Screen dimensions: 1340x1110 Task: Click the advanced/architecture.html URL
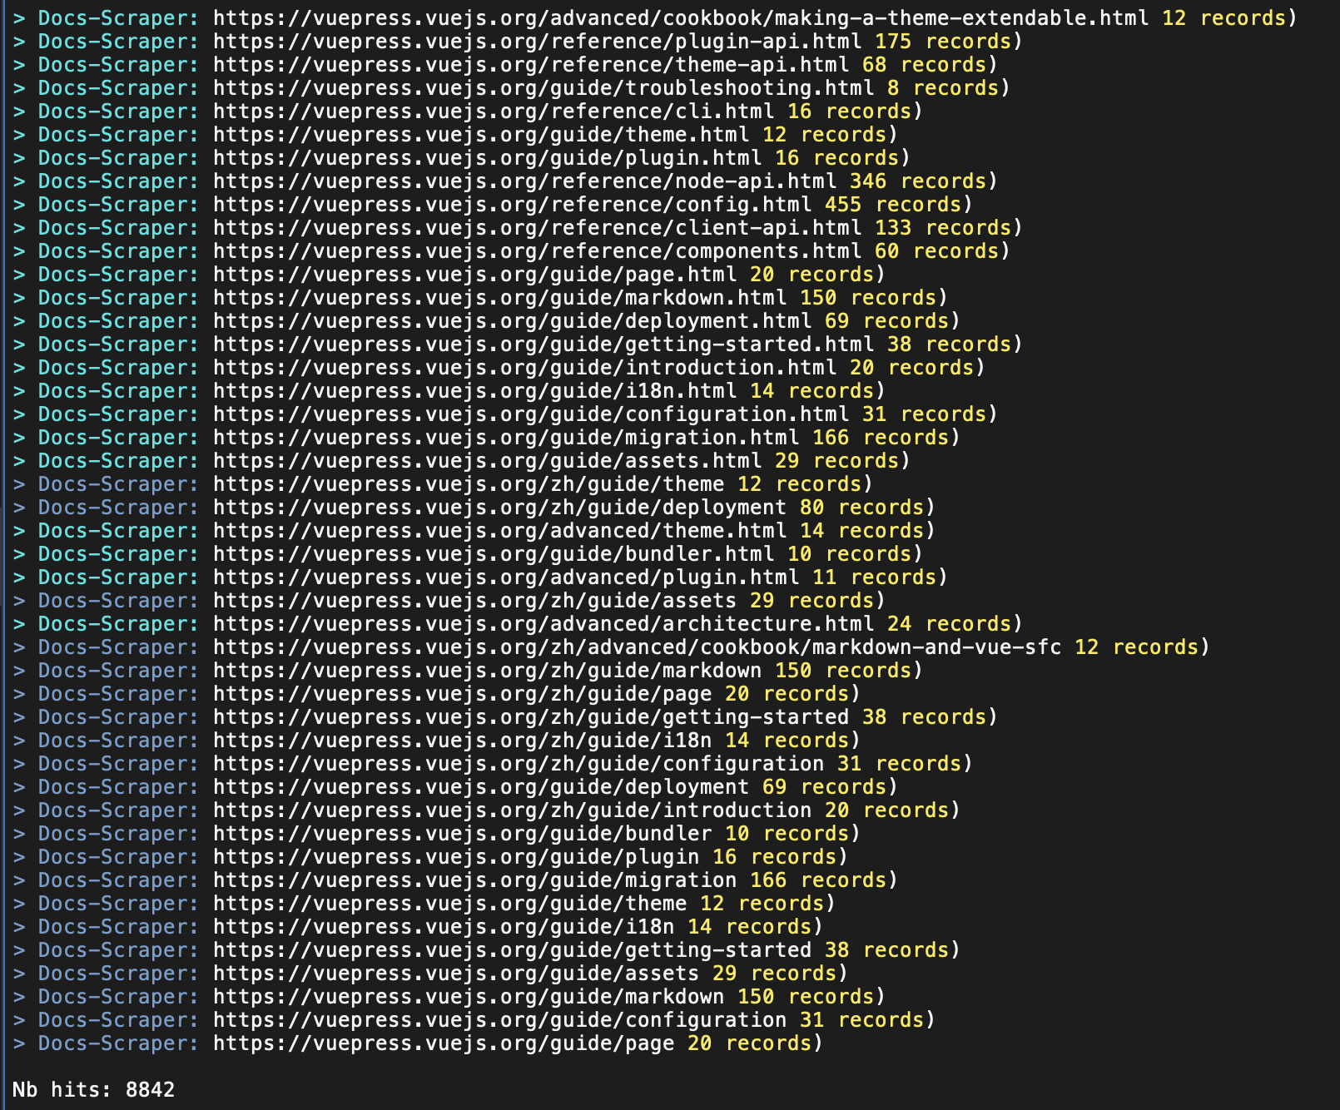543,624
